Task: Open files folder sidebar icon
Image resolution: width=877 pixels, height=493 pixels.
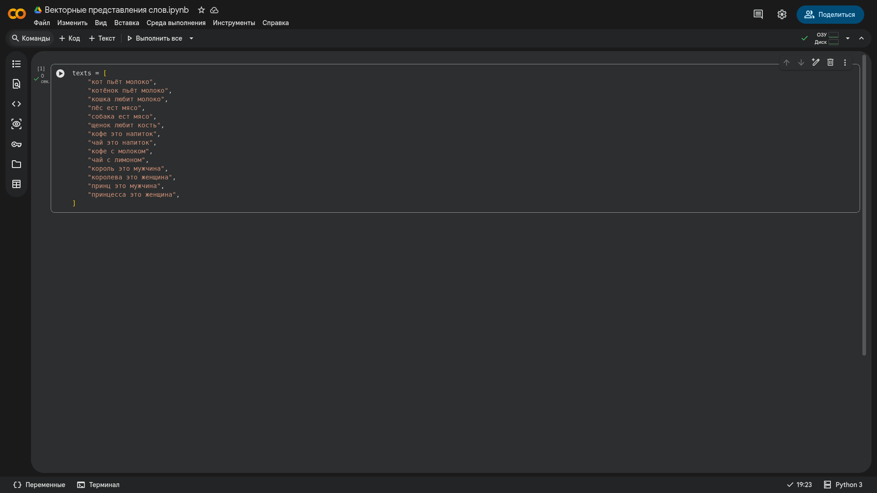Action: pyautogui.click(x=16, y=164)
